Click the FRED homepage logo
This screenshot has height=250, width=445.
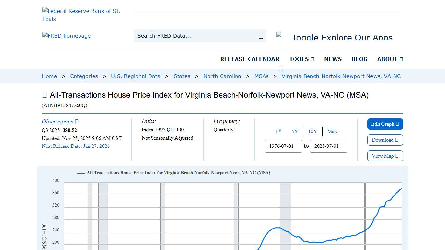tap(66, 36)
